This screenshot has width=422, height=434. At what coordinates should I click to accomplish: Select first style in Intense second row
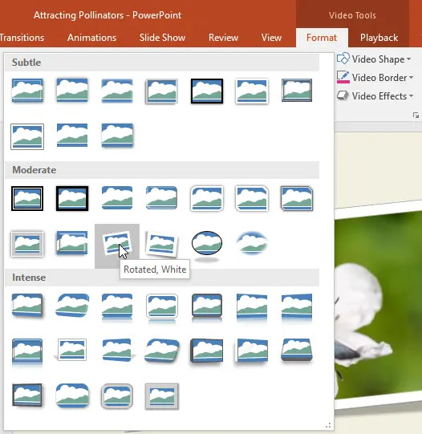click(x=27, y=351)
